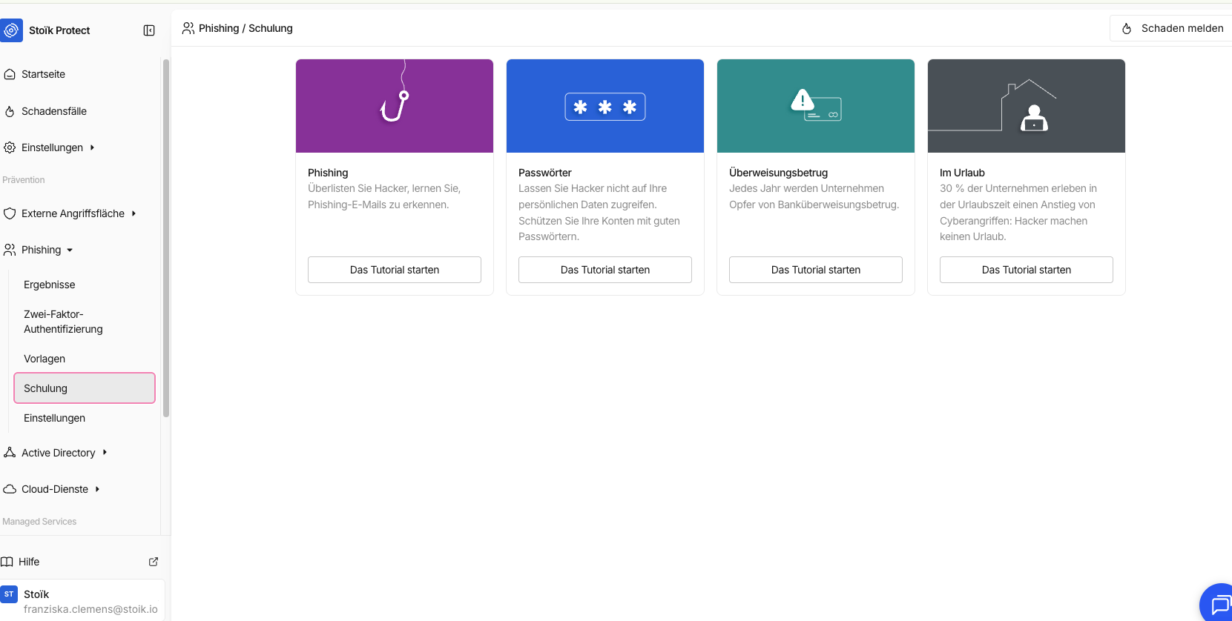
Task: Expand Cloud-Dienste submenu arrow
Action: (x=97, y=489)
